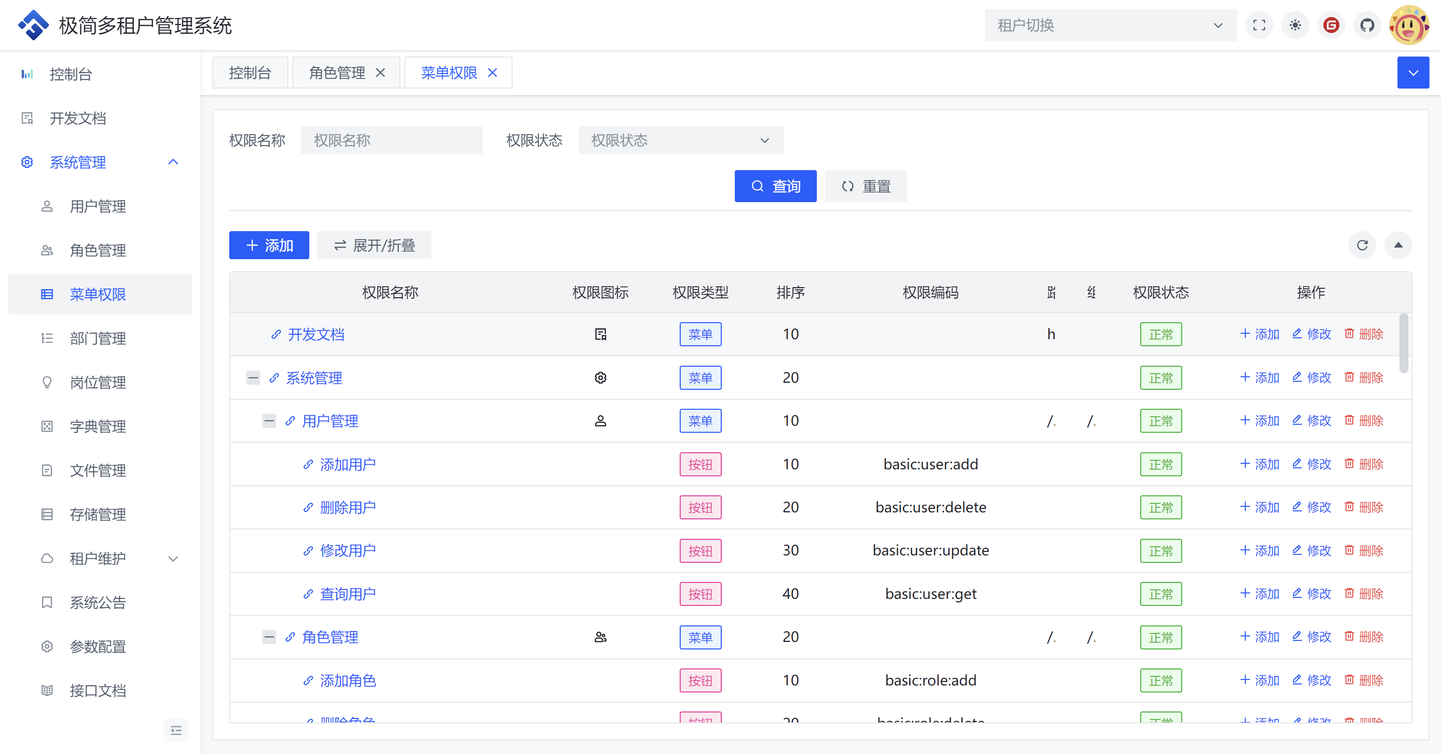Focus the 权限名称 input field
This screenshot has width=1441, height=754.
tap(391, 140)
